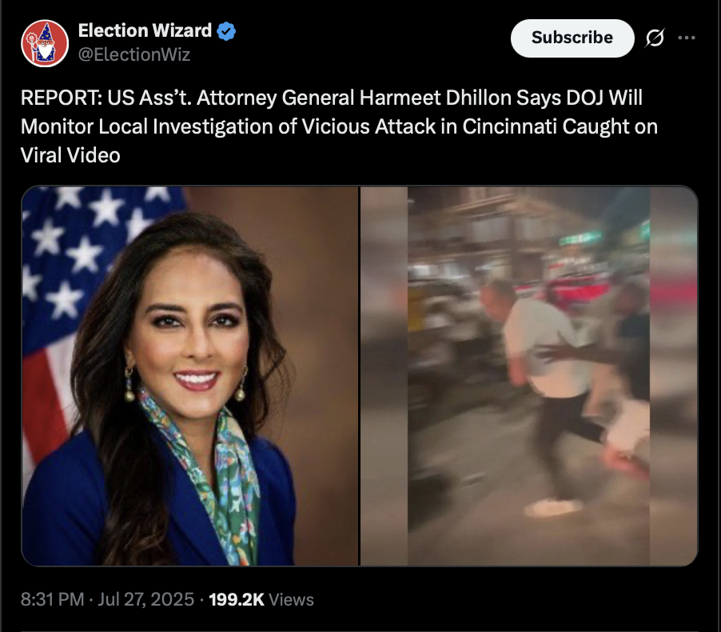Open the Election Wizard profile avatar
This screenshot has height=632, width=721.
45,43
